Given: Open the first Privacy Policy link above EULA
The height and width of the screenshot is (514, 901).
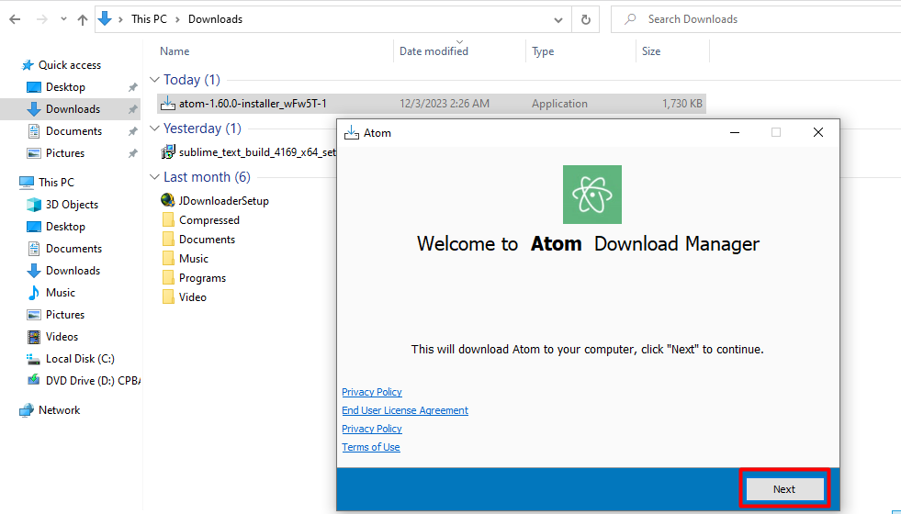Looking at the screenshot, I should coord(372,392).
